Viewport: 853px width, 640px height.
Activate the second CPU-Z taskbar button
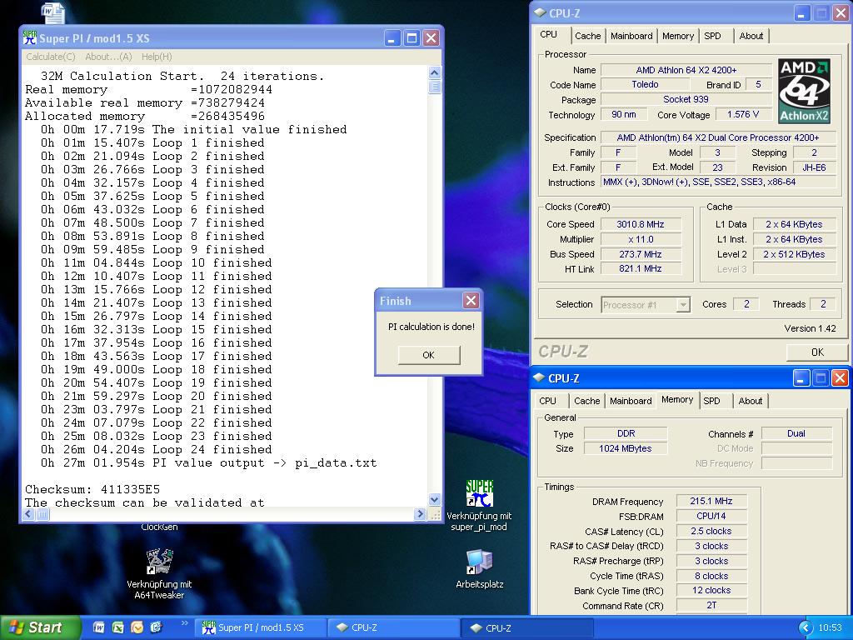527,627
